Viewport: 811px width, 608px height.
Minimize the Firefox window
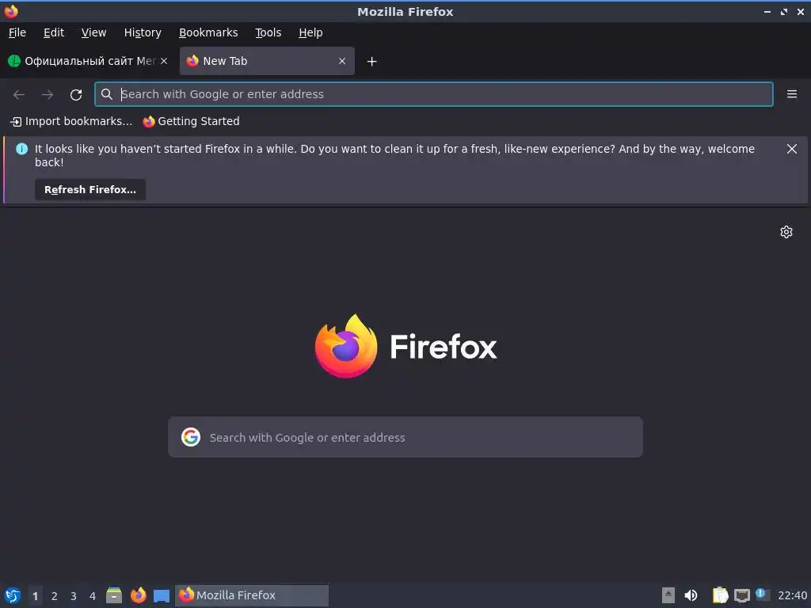coord(767,11)
